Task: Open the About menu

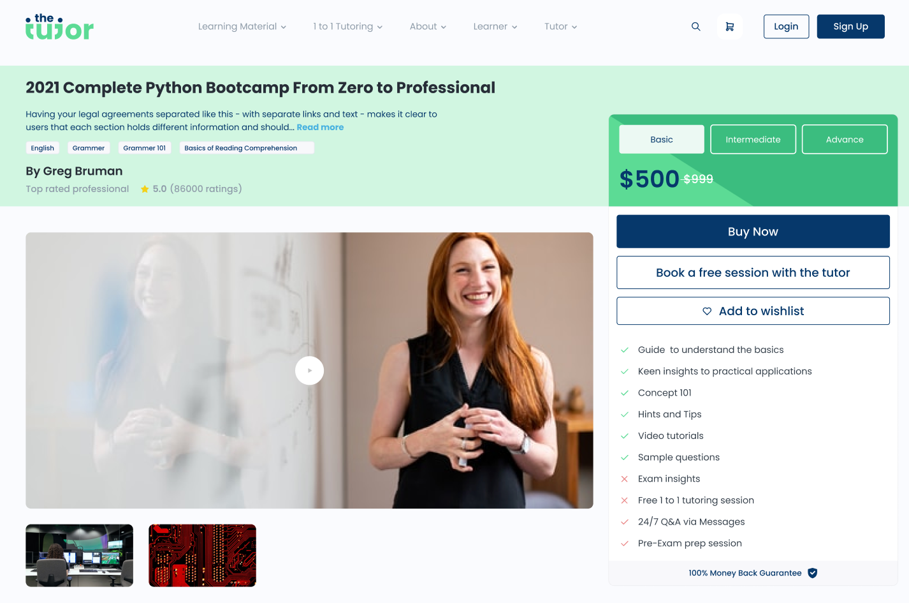Action: [x=428, y=27]
